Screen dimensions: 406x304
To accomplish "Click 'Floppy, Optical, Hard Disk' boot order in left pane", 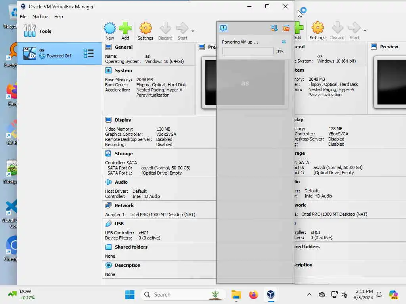I will [x=161, y=85].
